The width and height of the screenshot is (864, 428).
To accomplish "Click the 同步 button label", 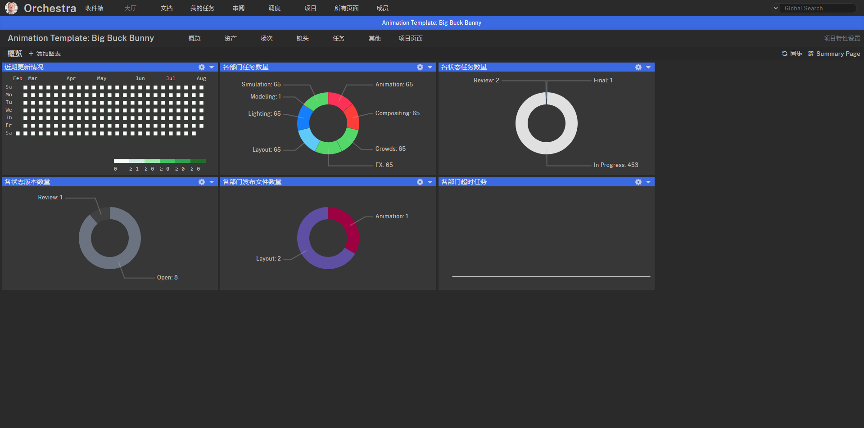I will point(796,54).
